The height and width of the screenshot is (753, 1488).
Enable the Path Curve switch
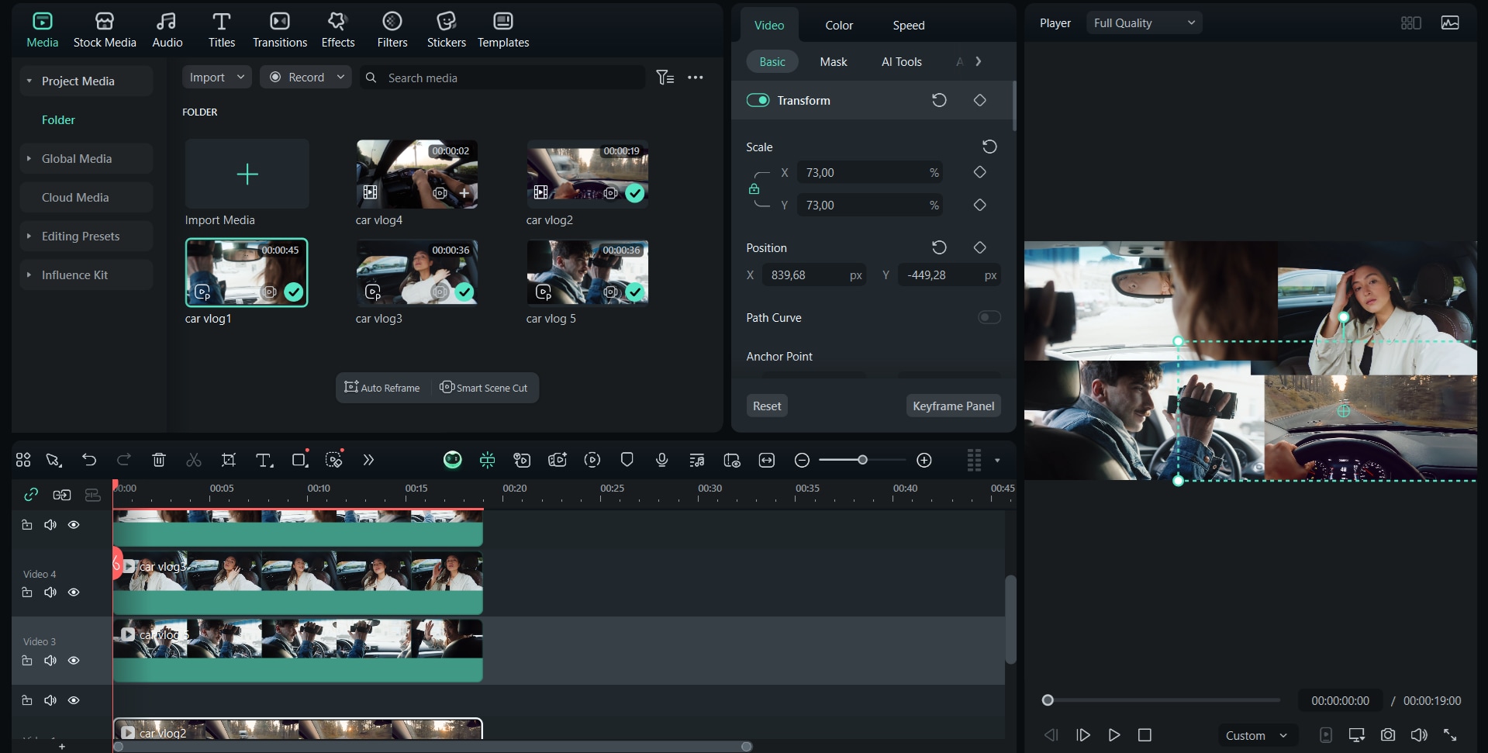[x=989, y=317]
